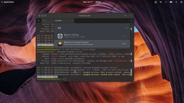The image size is (184, 103).
Task: Open the session power button indicator
Action: [x=181, y=2]
